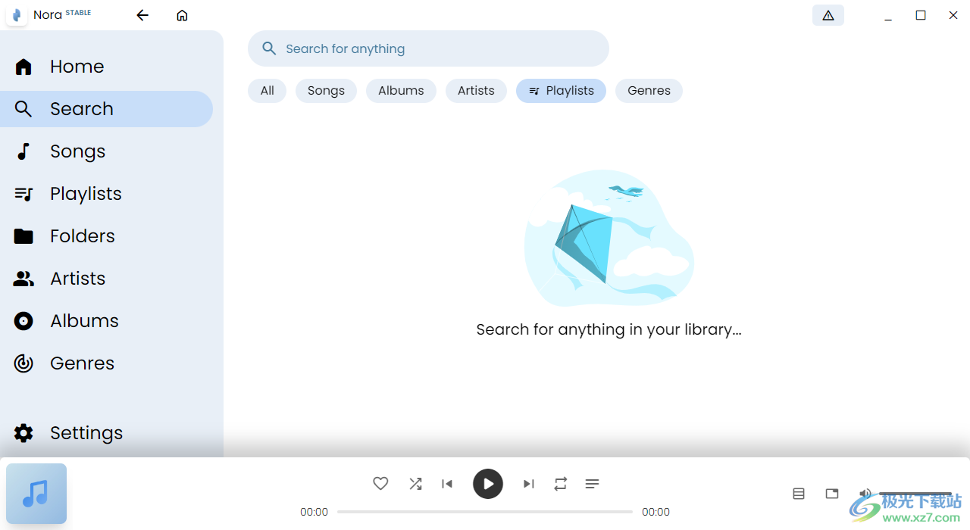970x530 pixels.
Task: Skip to previous track
Action: pyautogui.click(x=447, y=484)
